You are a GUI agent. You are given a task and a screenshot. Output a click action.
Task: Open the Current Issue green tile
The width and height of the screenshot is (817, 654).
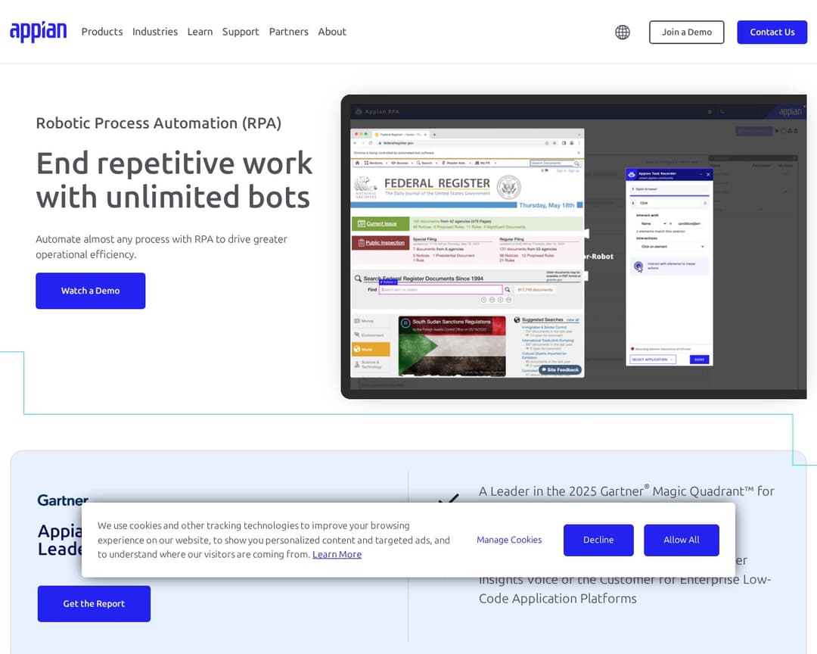click(x=381, y=224)
